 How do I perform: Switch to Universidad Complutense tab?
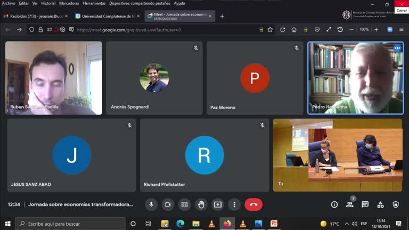pyautogui.click(x=107, y=16)
